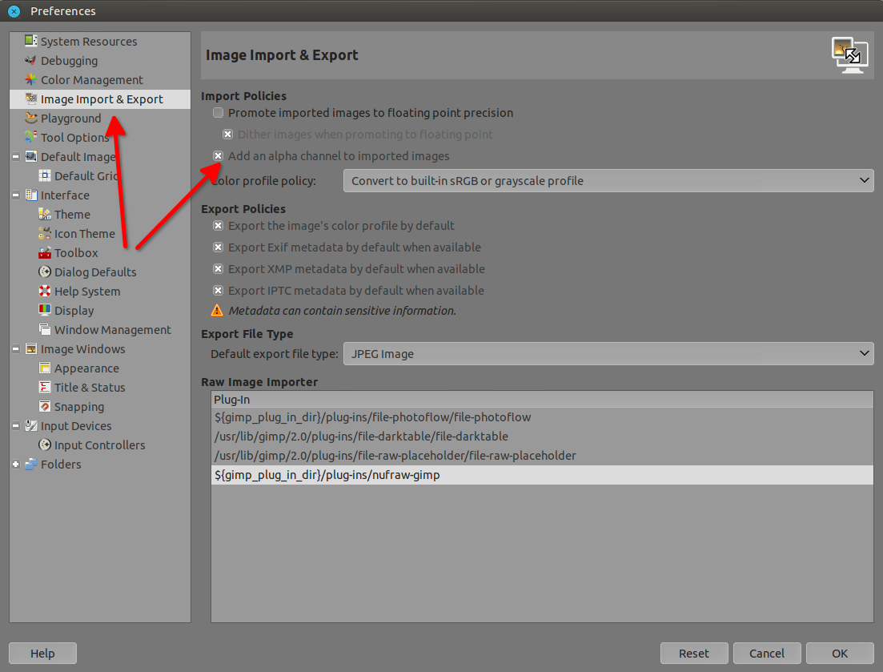883x672 pixels.
Task: Click the Icon Theme icon
Action: 45,233
